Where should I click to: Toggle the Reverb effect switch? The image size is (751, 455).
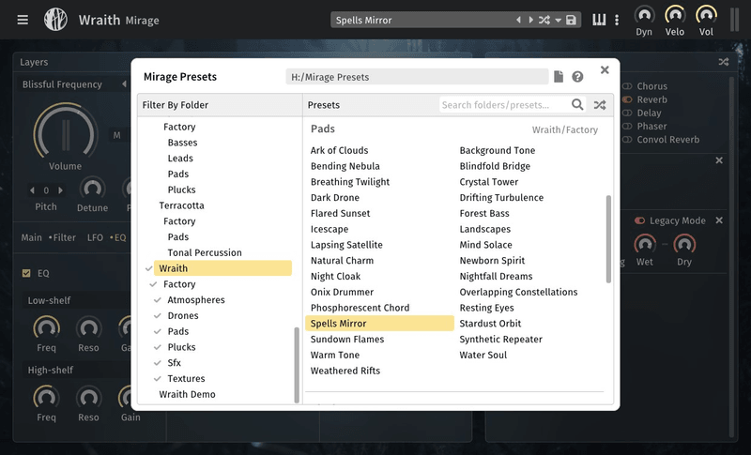pyautogui.click(x=628, y=99)
